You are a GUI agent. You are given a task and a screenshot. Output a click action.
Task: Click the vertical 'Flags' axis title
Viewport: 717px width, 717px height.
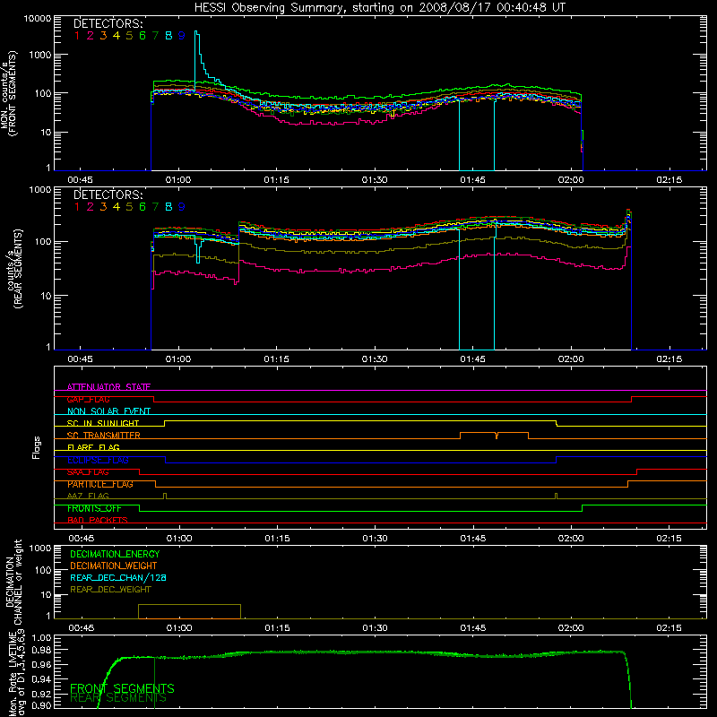click(37, 447)
